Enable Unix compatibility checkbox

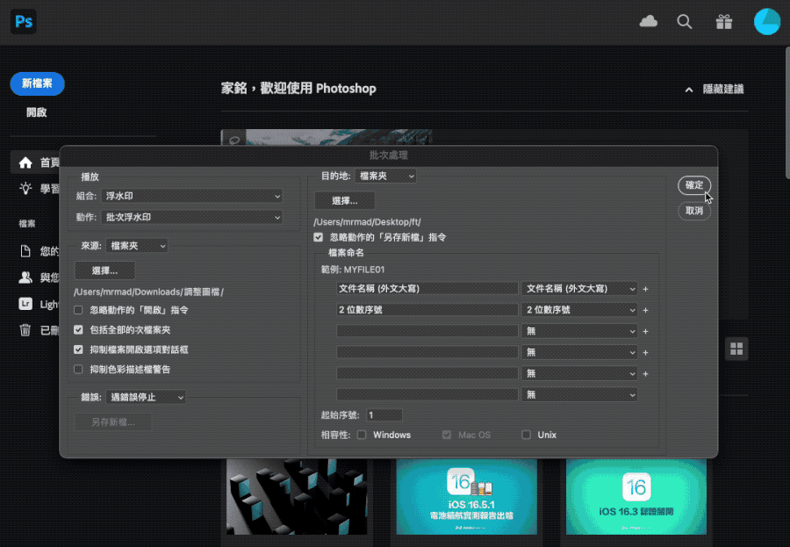pos(526,435)
